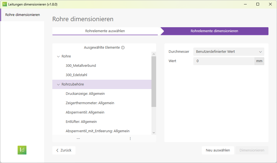Click the scrollbar down arrow
Screen dimensions: 277x163
(x=154, y=132)
